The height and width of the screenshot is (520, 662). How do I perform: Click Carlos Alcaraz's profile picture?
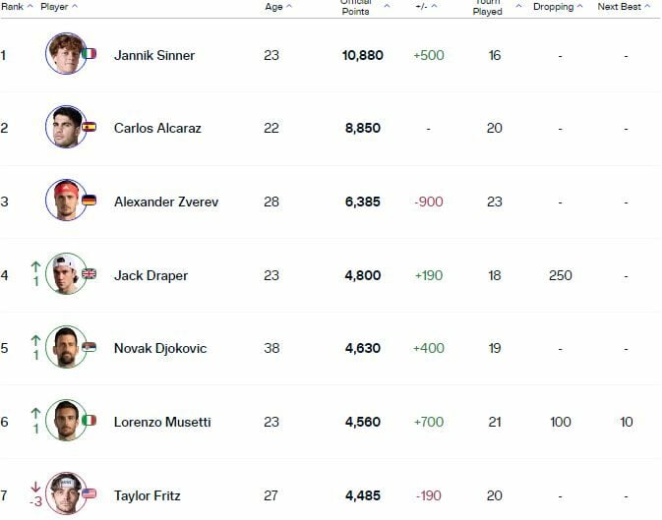(66, 127)
